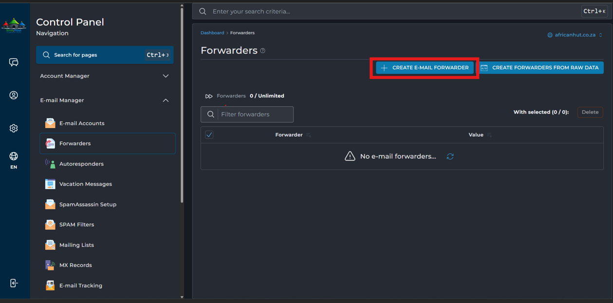The height and width of the screenshot is (303, 613).
Task: Sort by Value column sort icon
Action: (489, 135)
